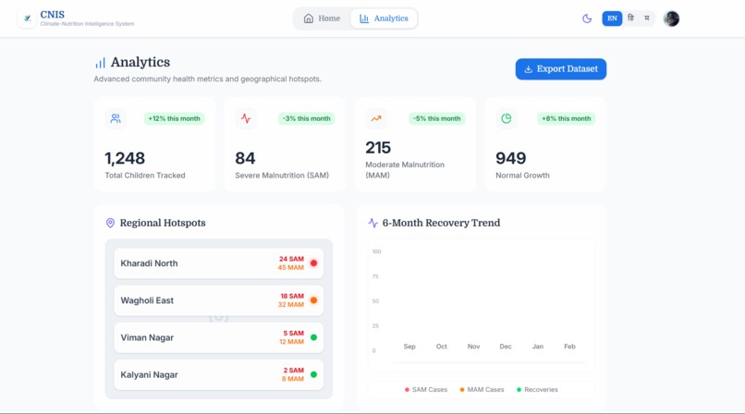Toggle dark mode with moon icon
This screenshot has width=745, height=414.
click(587, 18)
